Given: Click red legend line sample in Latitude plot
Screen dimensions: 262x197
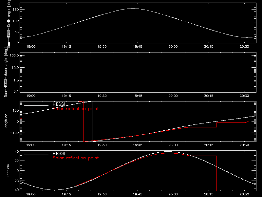Looking at the screenshot, I should (36, 159).
